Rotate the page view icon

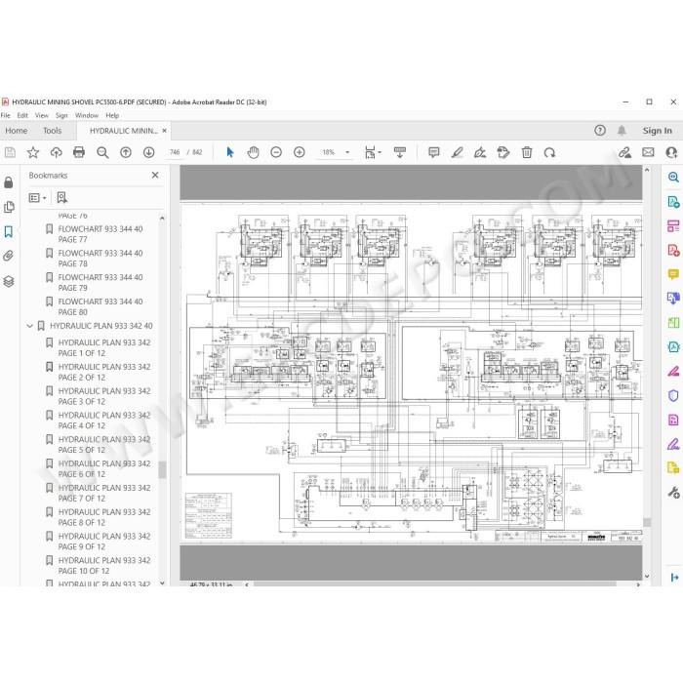pyautogui.click(x=549, y=152)
